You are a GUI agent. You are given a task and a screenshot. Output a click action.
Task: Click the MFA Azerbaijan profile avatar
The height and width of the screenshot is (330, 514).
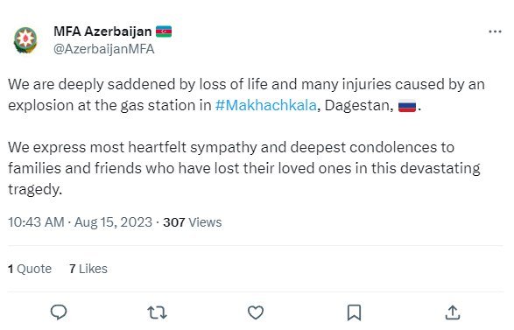click(25, 40)
